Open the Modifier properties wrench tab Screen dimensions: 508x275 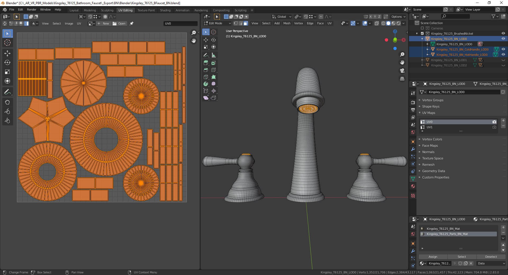[x=413, y=149]
